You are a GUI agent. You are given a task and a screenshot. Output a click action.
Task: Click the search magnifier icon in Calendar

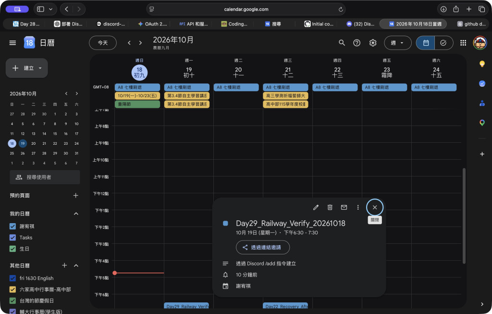(342, 43)
